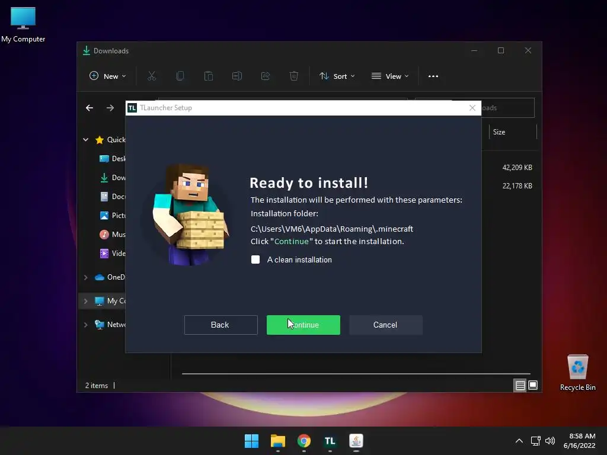Cancel the TLauncher installation
This screenshot has height=455, width=607.
[x=385, y=325]
